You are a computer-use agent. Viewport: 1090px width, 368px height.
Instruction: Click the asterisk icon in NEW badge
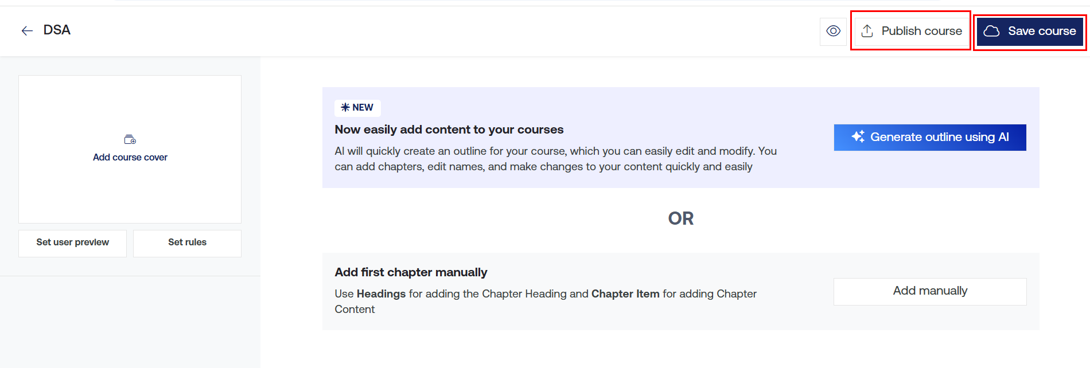point(345,107)
